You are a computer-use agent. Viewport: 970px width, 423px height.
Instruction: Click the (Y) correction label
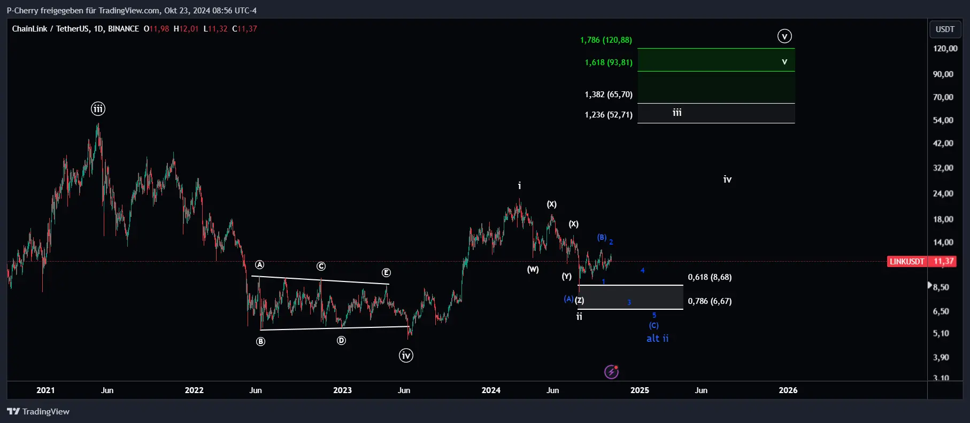tap(567, 276)
